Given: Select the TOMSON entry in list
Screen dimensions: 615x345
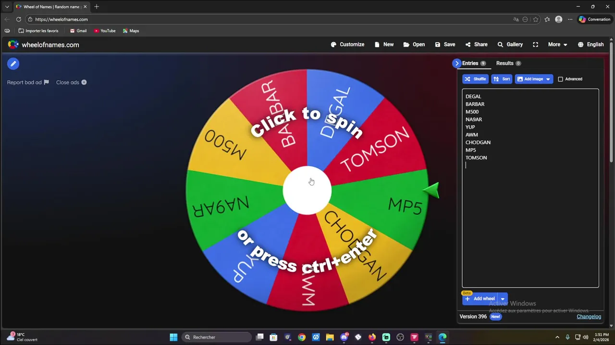Looking at the screenshot, I should pos(476,158).
